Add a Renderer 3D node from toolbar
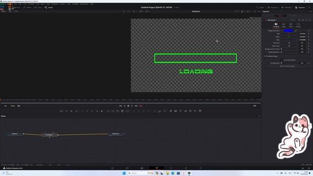 [x=200, y=111]
